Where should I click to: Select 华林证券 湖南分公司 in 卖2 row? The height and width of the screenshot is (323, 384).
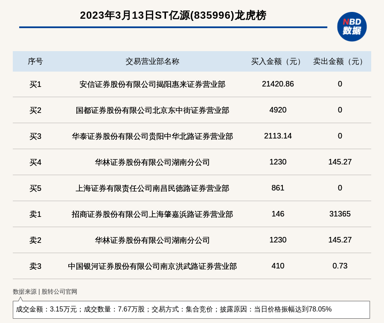(x=152, y=240)
